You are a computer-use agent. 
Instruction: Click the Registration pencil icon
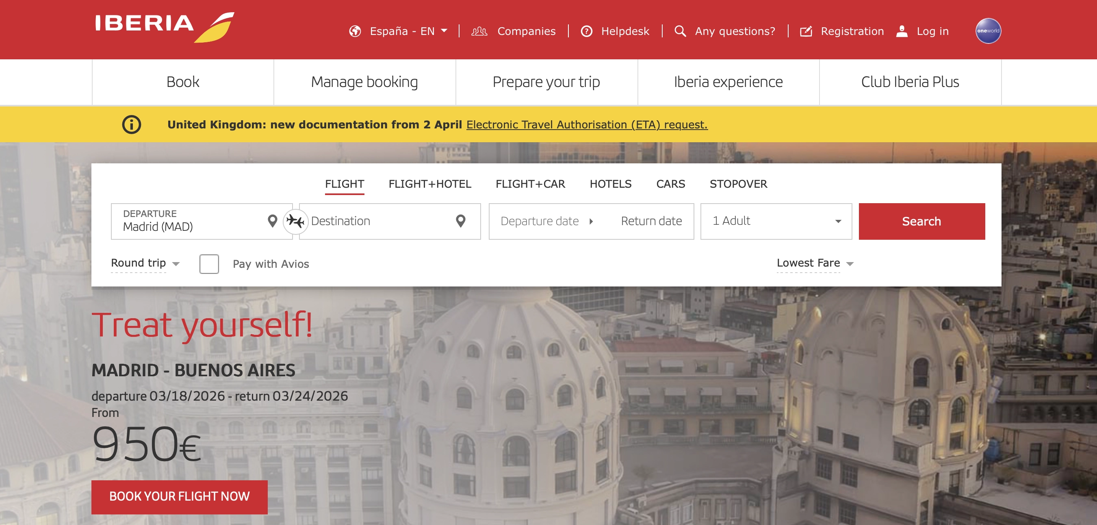click(x=806, y=32)
